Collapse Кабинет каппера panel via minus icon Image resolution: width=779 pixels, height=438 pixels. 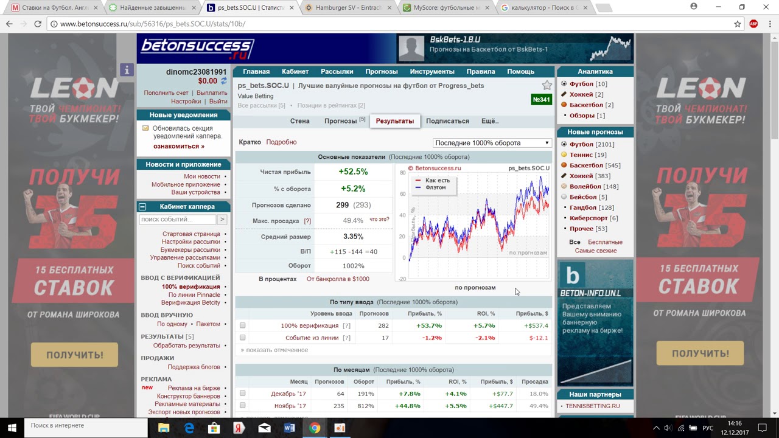click(142, 207)
